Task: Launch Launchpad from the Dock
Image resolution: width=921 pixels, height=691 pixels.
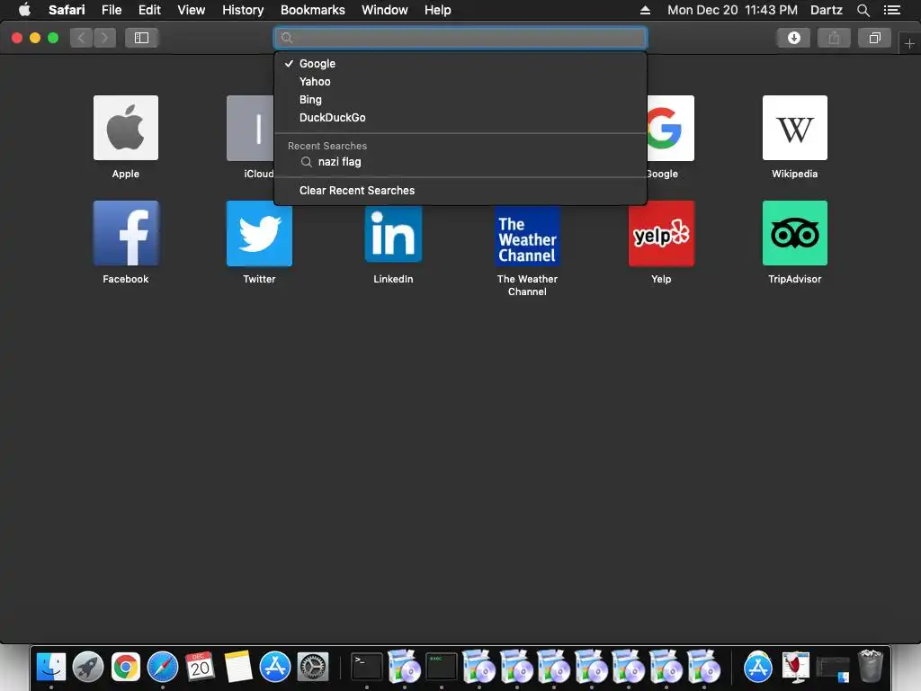Action: pyautogui.click(x=88, y=667)
